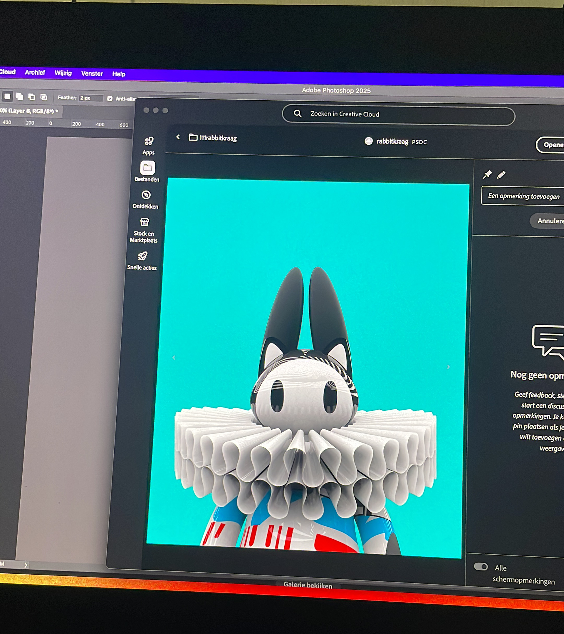This screenshot has height=634, width=564.
Task: Select Subtract from selection mode icon
Action: [x=32, y=97]
